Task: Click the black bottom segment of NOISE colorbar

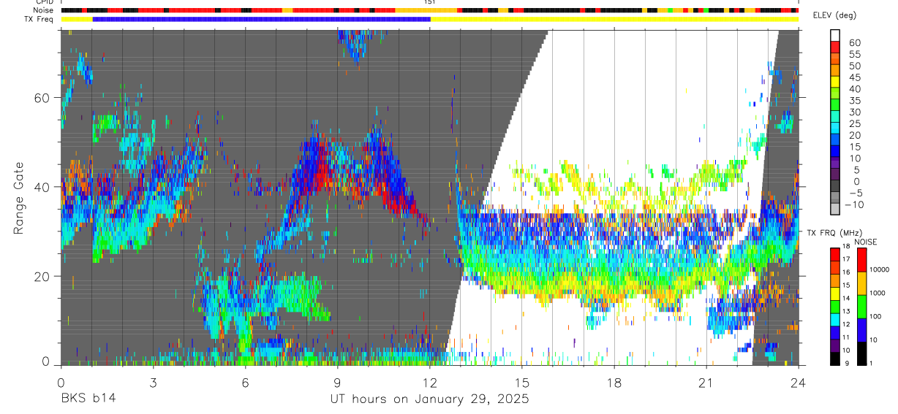Action: coord(861,353)
